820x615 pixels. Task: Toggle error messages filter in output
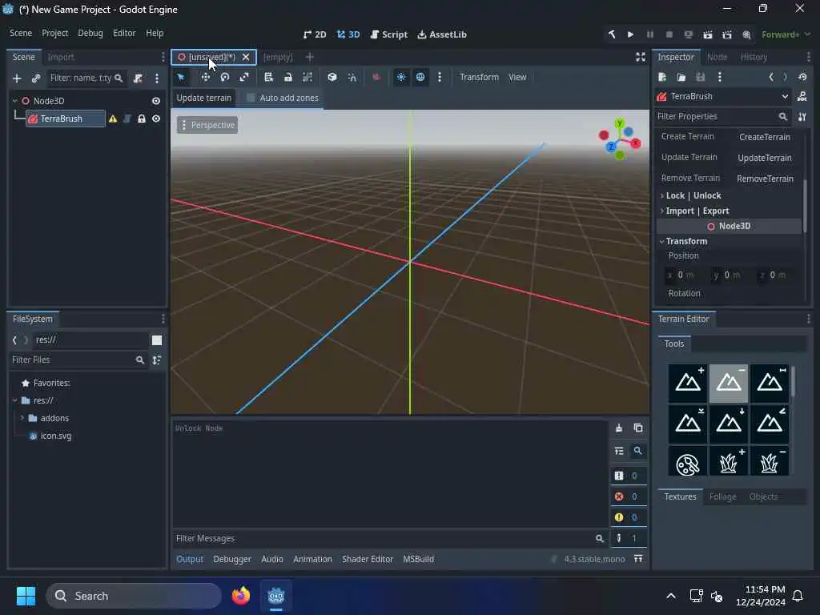[x=629, y=496]
